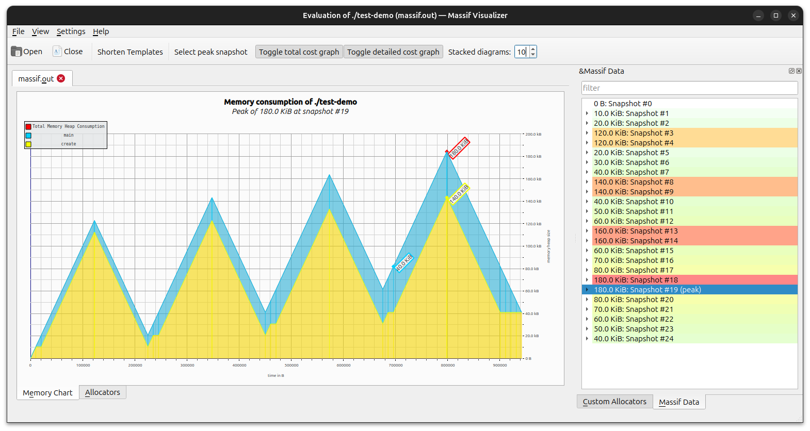Click the filter input field
Screen dimensions: 810x431
click(x=689, y=88)
